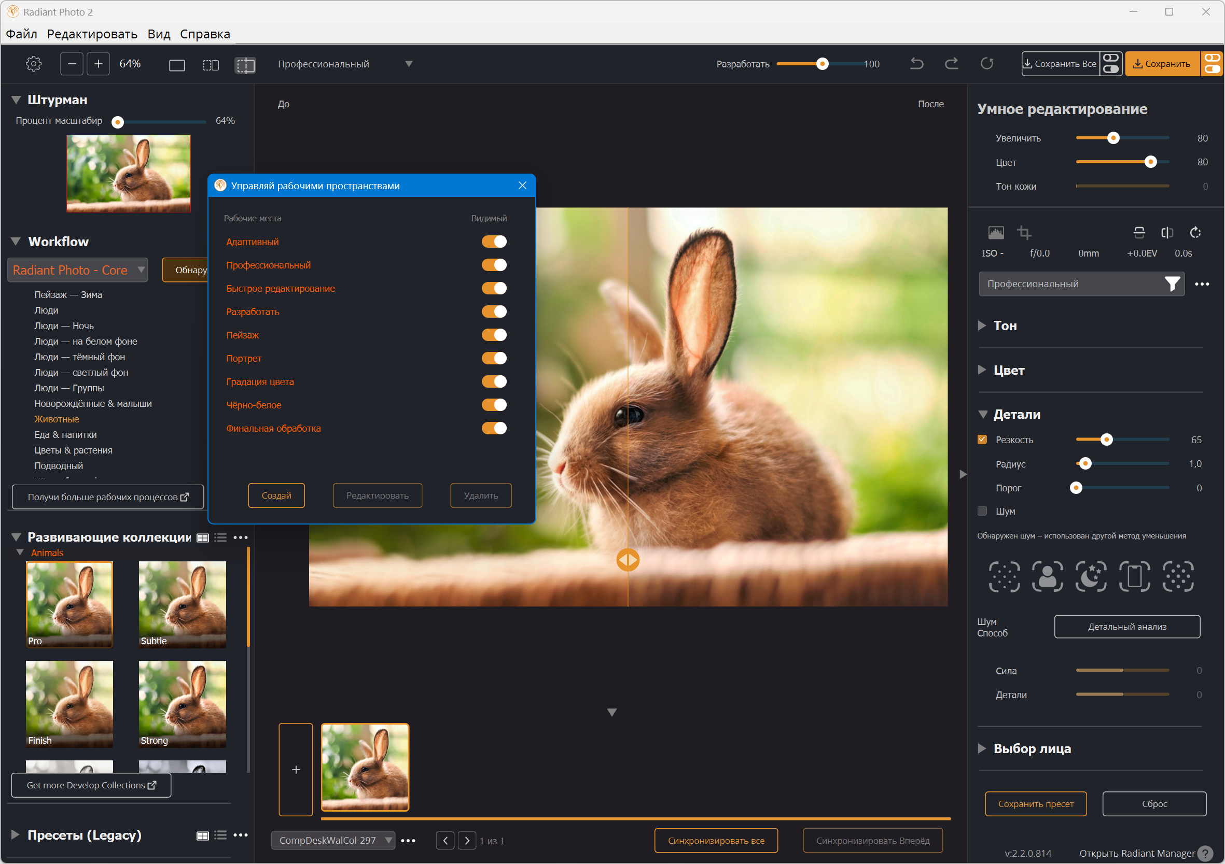Viewport: 1225px width, 864px height.
Task: Select the night noise mode icon
Action: click(x=1091, y=576)
